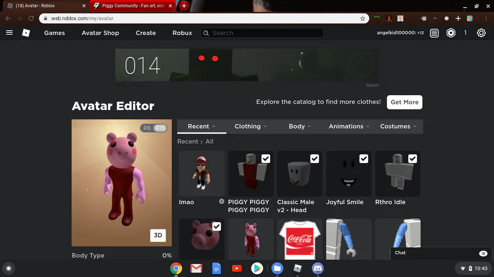Open the Chrome three-dot menu
The height and width of the screenshot is (277, 494).
(x=486, y=19)
